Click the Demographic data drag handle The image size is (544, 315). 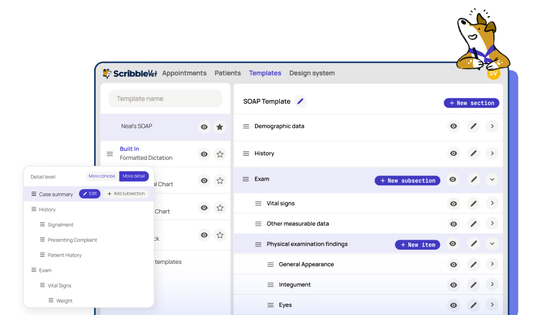246,126
